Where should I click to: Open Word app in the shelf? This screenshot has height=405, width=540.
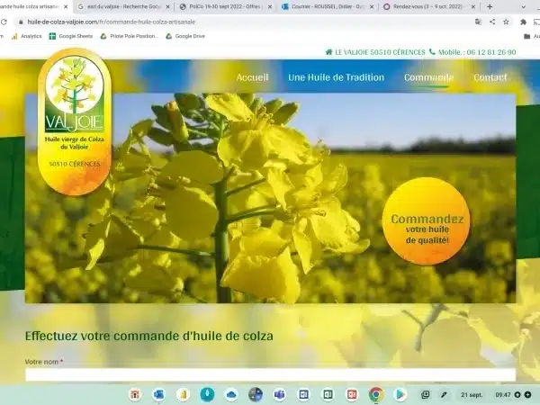click(x=303, y=394)
